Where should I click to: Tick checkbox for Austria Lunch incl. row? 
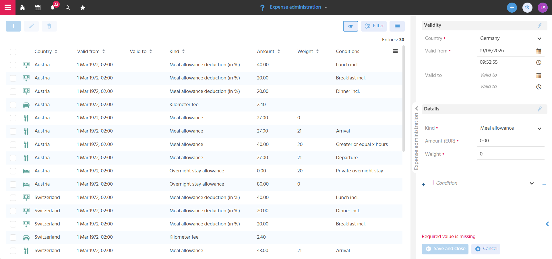[13, 65]
